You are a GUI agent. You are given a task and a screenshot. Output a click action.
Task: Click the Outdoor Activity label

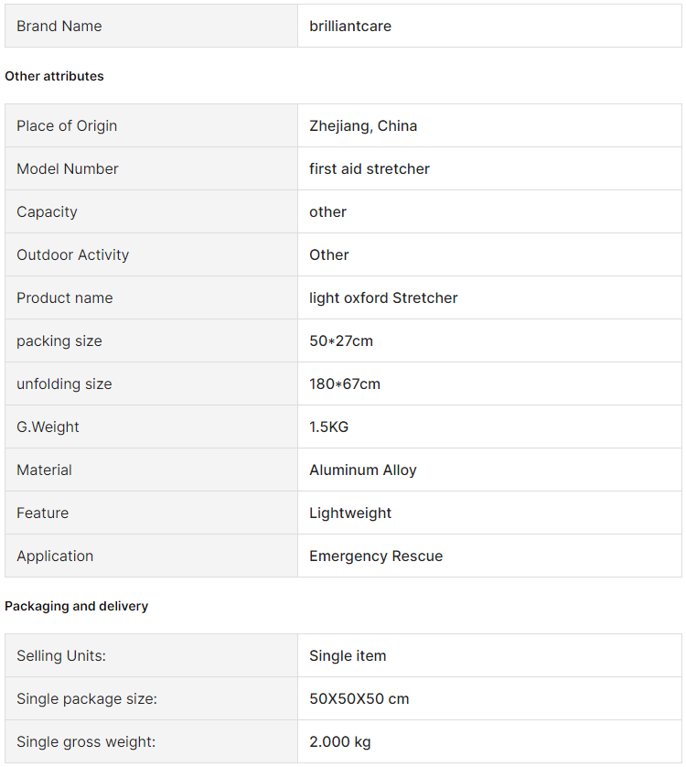(73, 254)
